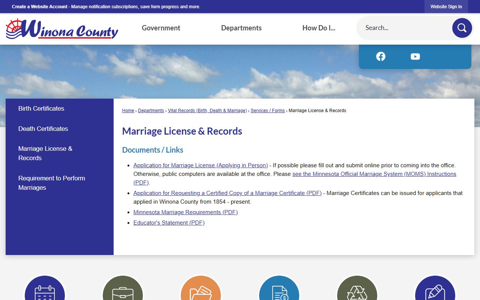Open the How Do I... menu

(319, 28)
